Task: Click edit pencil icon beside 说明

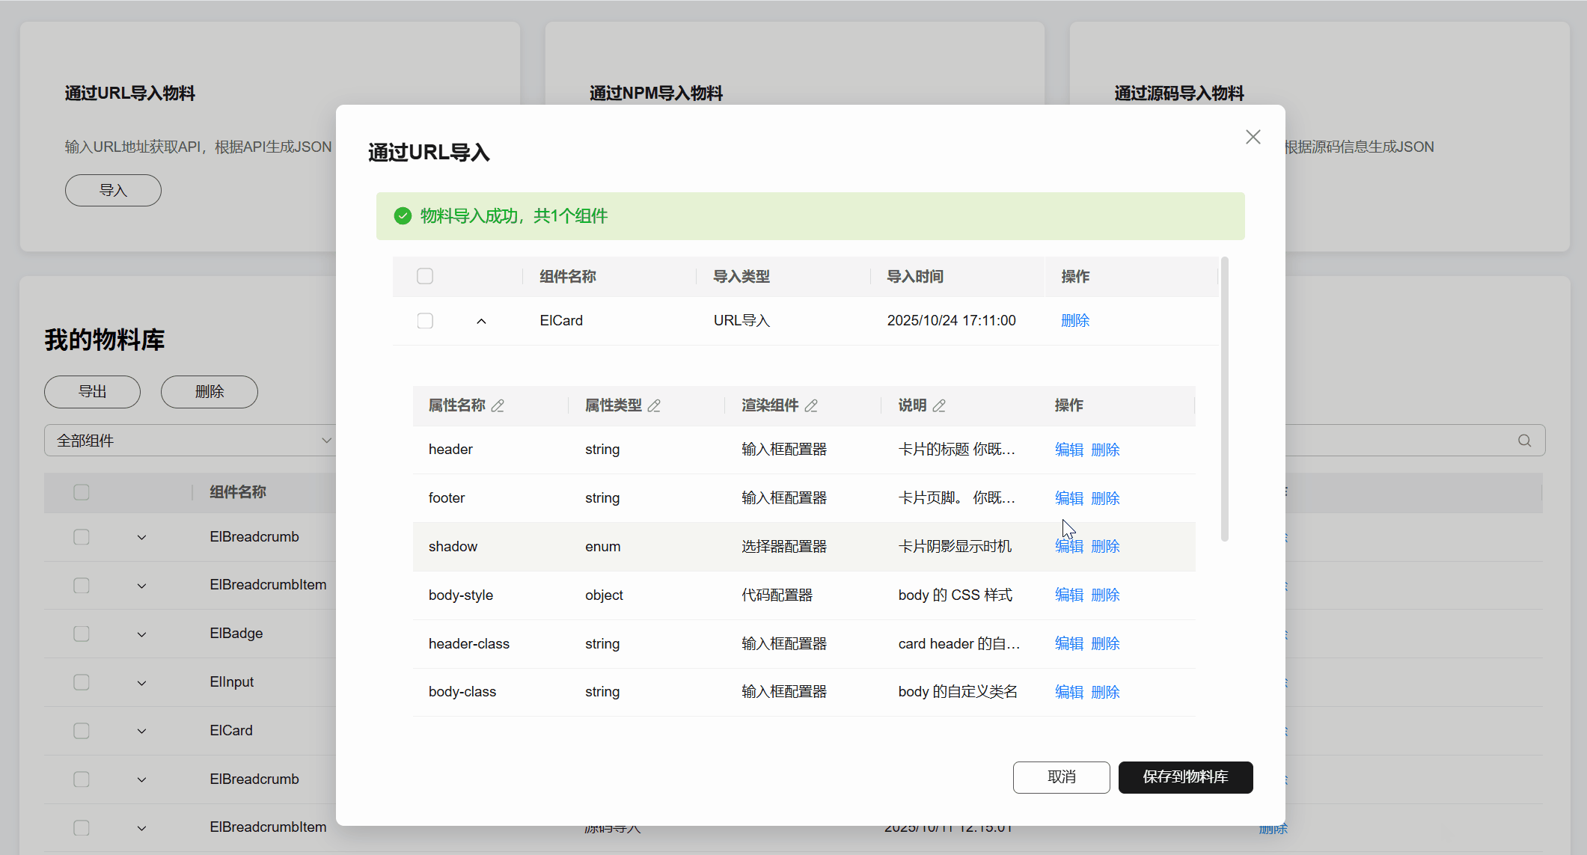Action: coord(939,405)
